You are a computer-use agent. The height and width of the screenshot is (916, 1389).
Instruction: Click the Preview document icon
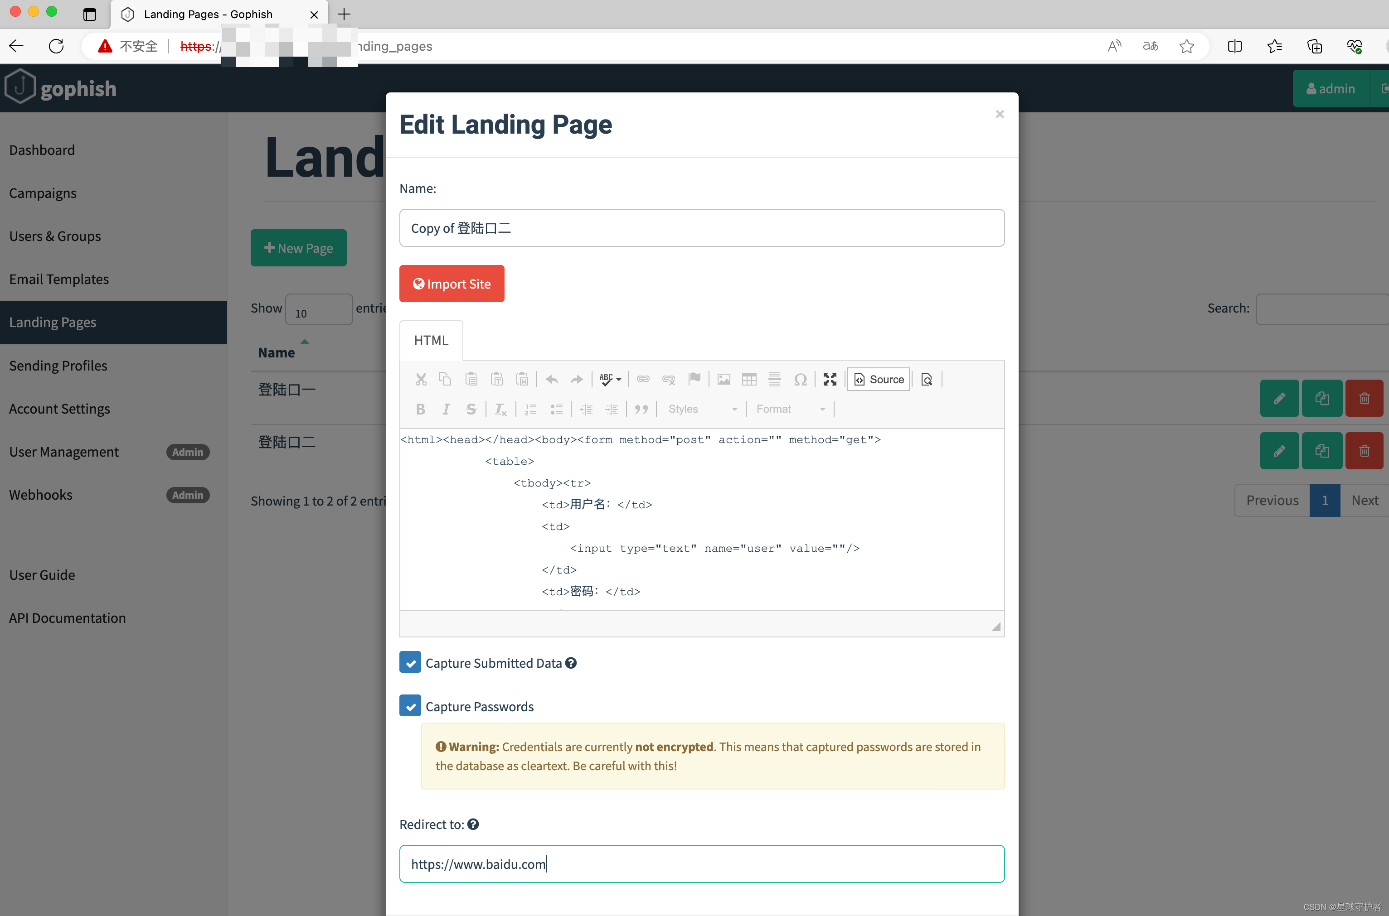tap(927, 380)
